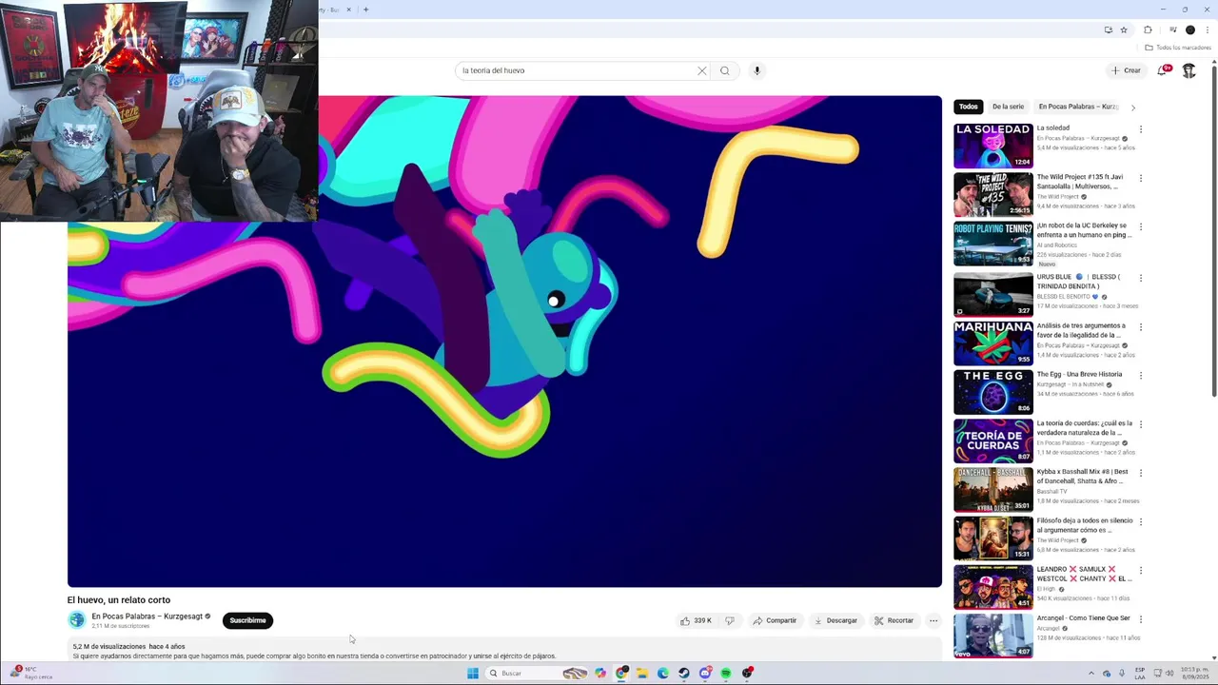Image resolution: width=1218 pixels, height=685 pixels.
Task: Open Arcangel - Como Tiene Que Ser title
Action: 1083,618
